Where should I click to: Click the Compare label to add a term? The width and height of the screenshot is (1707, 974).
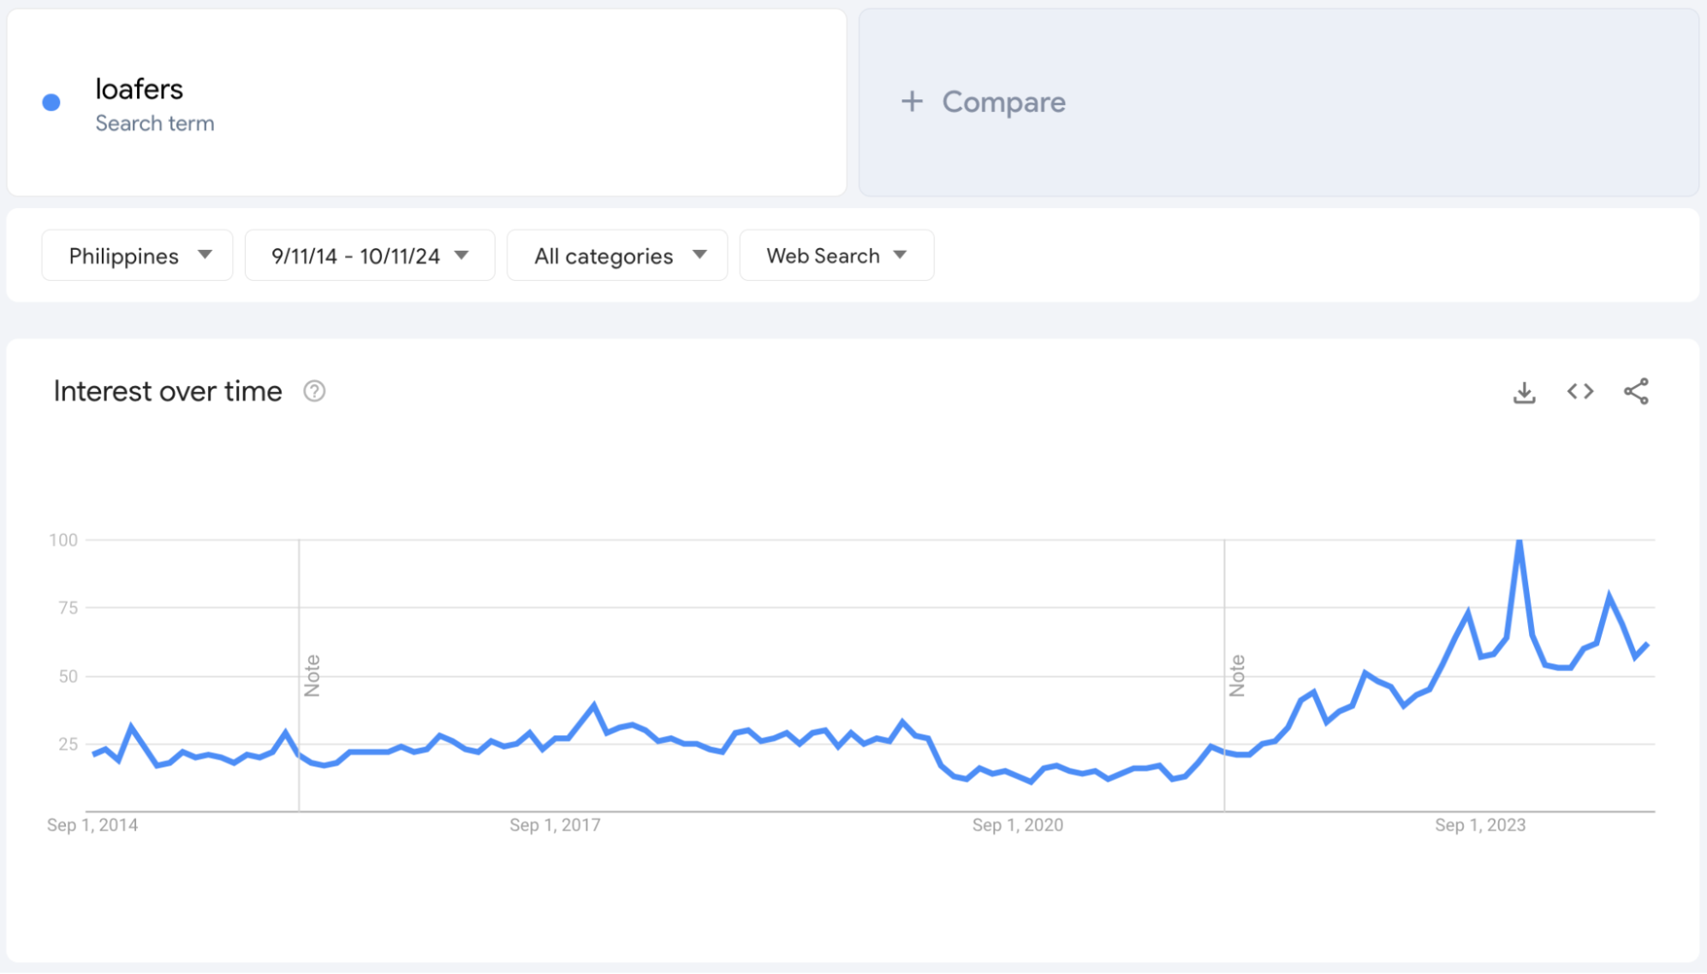1003,102
